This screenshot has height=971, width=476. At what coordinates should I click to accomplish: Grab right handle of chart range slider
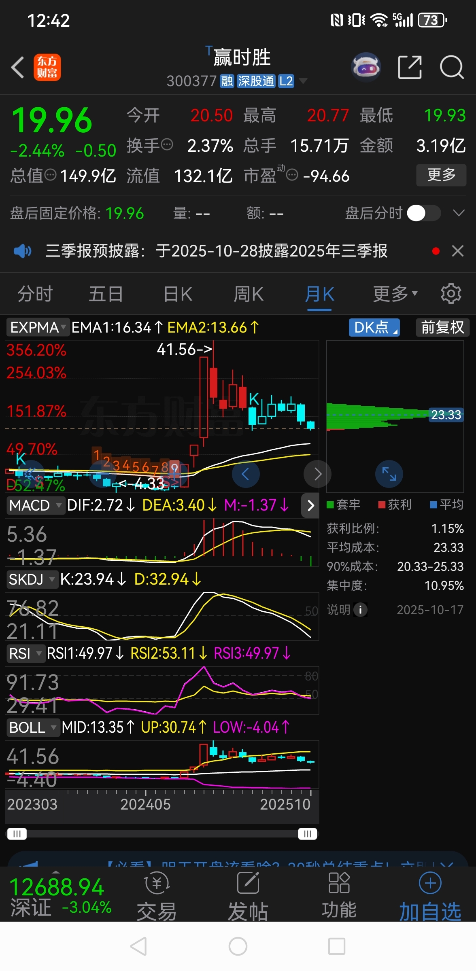tap(308, 834)
